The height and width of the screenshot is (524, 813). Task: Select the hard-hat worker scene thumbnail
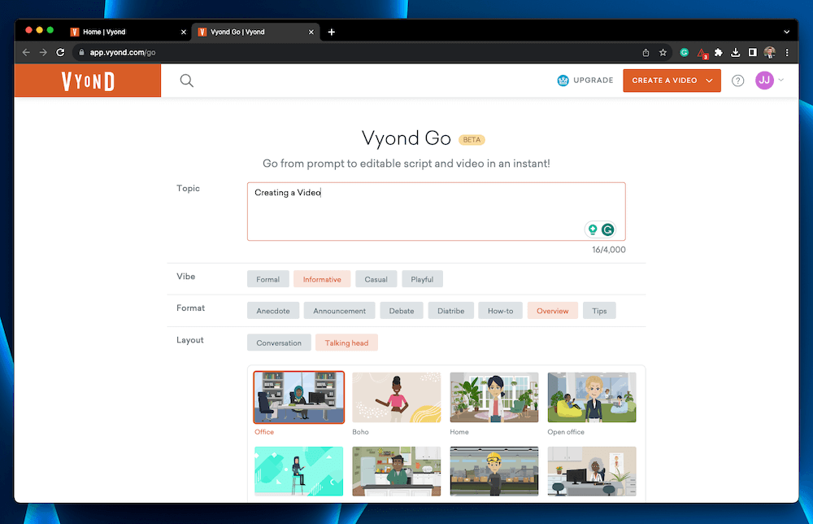tap(494, 471)
